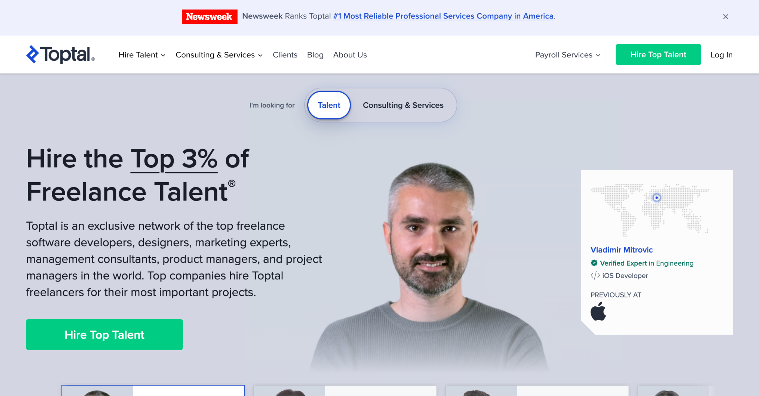Viewport: 759px width, 396px height.
Task: Click the PREVIOUSLY AT label
Action: (616, 295)
